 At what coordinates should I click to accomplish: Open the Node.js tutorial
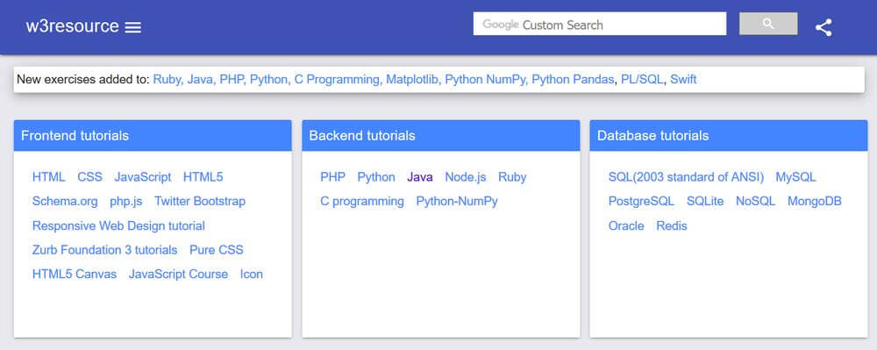(x=466, y=177)
